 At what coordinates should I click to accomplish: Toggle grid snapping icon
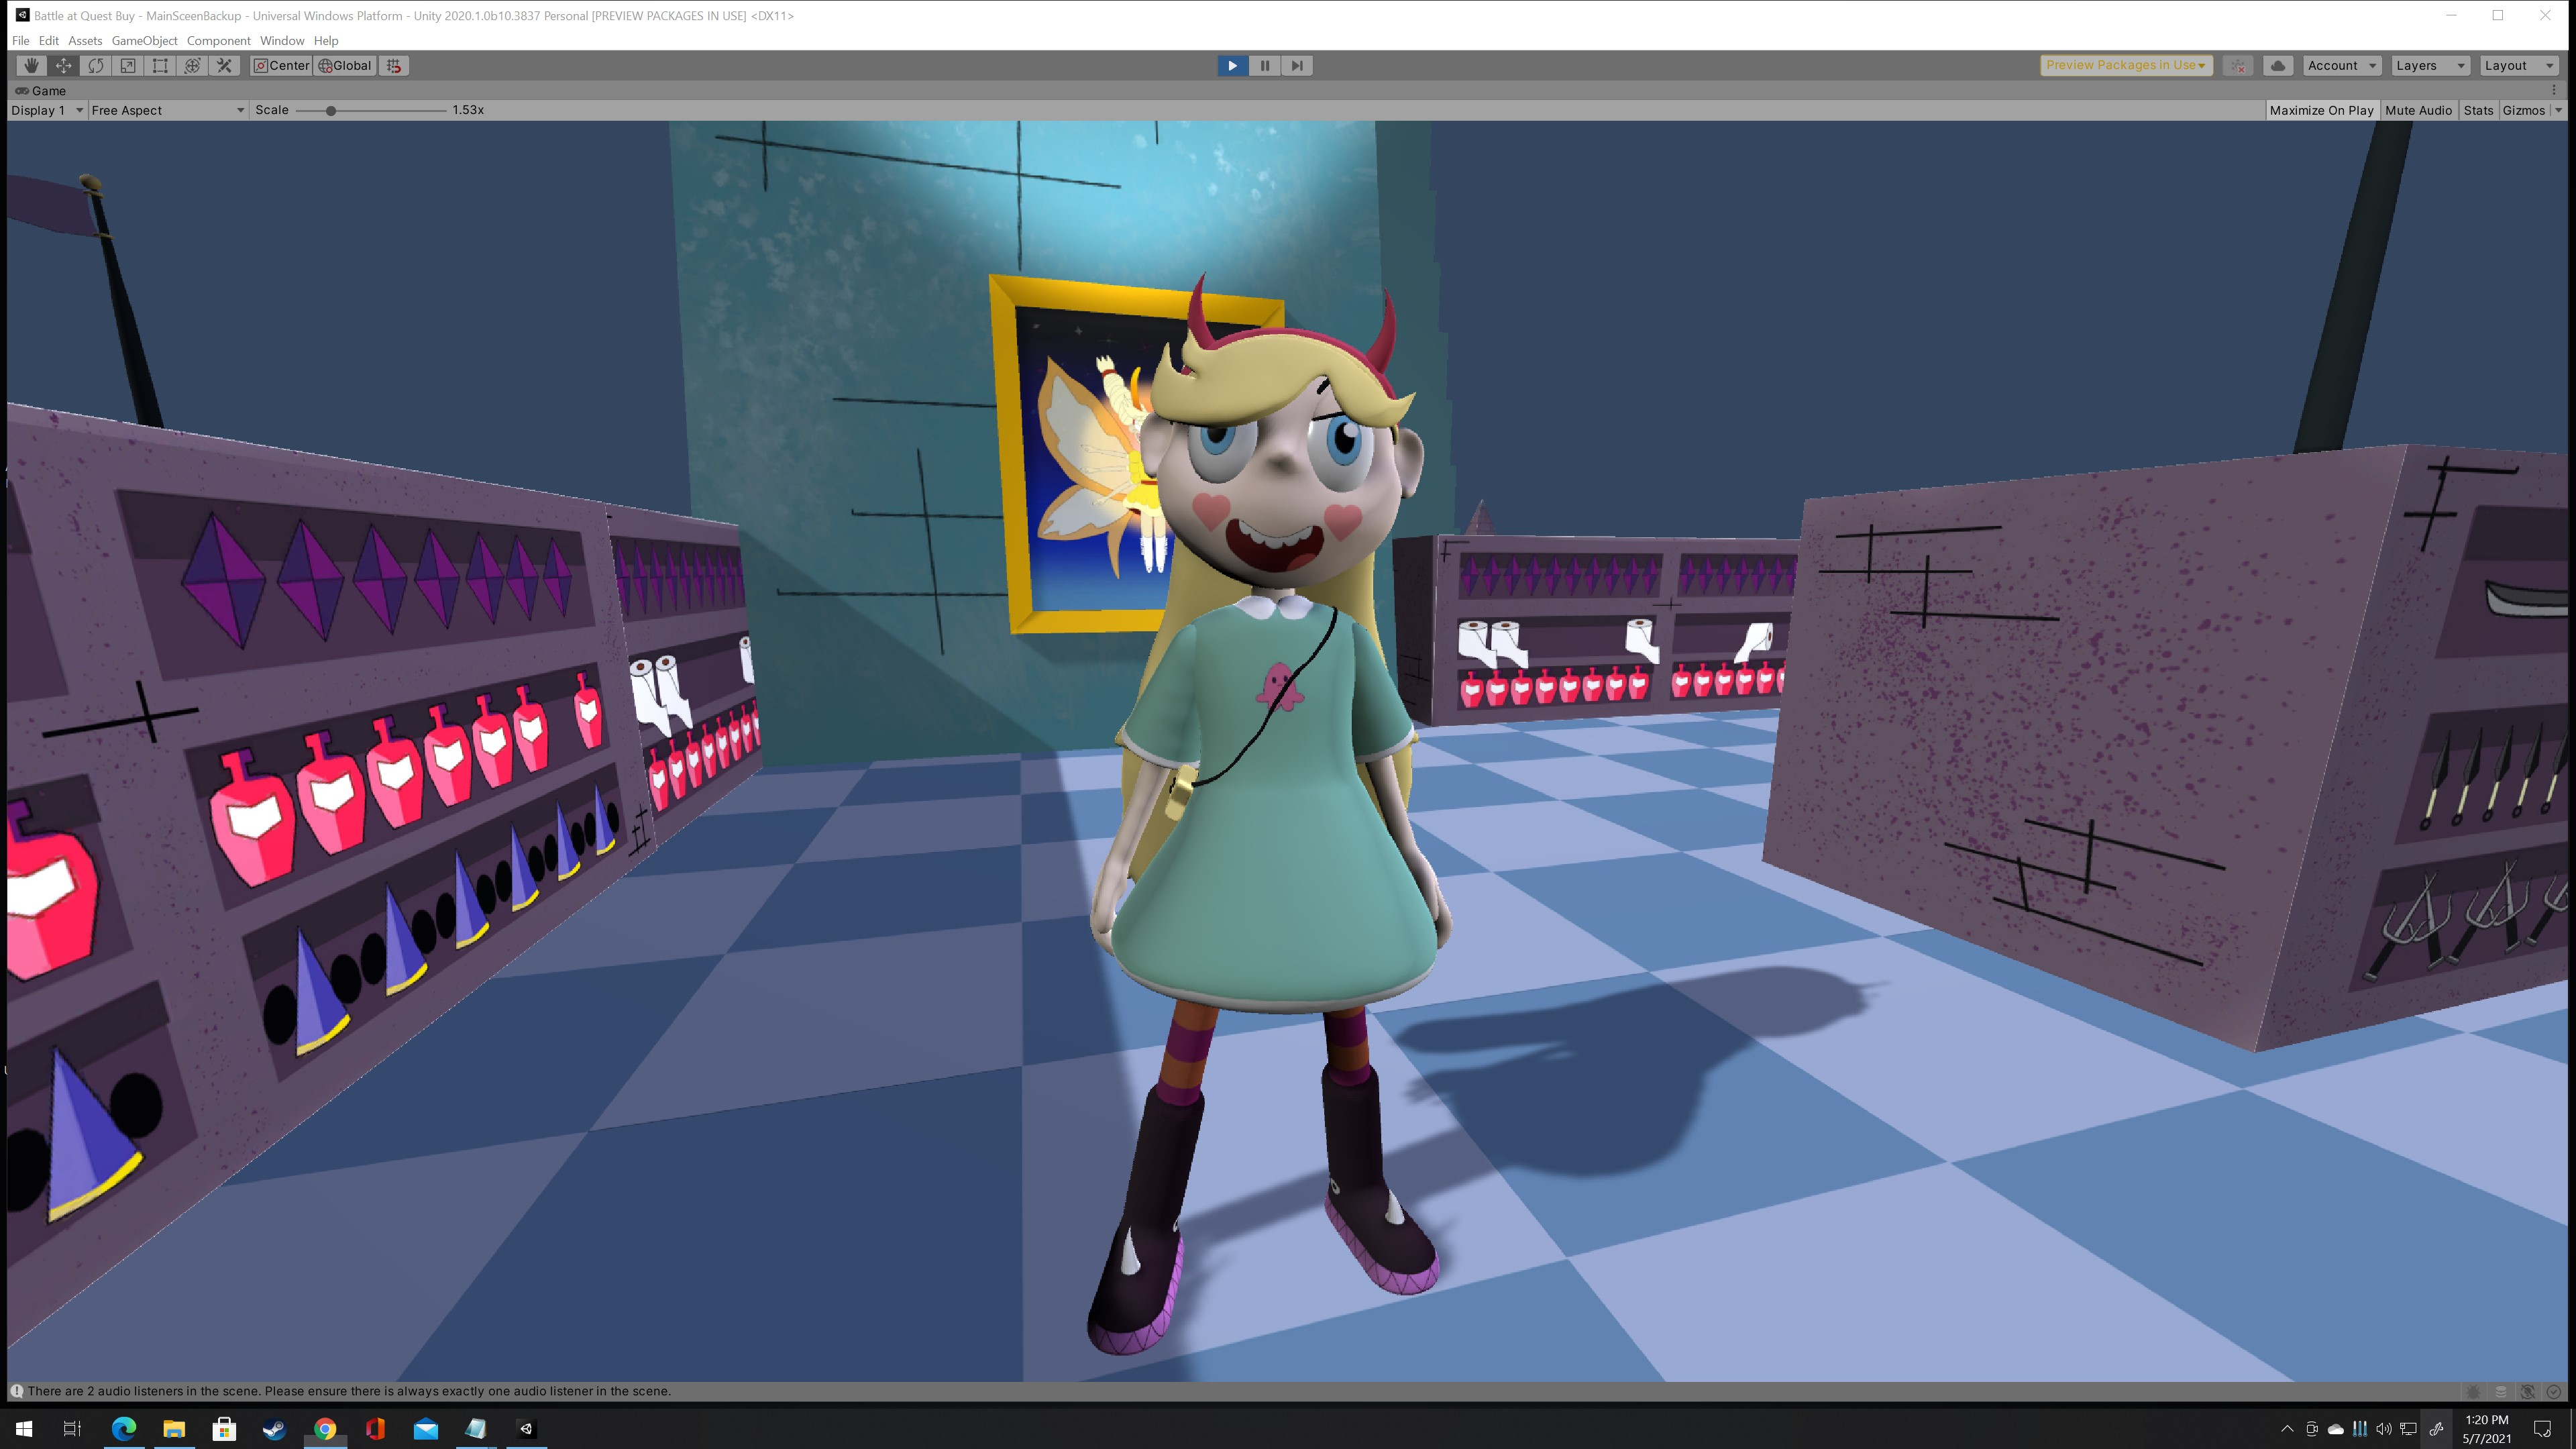point(394,65)
